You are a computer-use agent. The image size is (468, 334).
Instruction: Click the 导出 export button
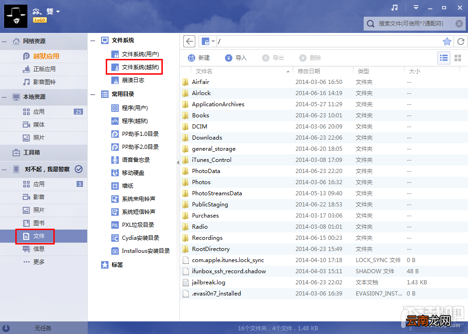(273, 58)
